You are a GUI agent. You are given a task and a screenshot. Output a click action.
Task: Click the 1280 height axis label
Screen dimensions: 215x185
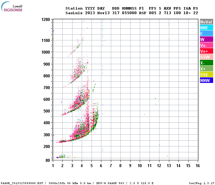pos(46,19)
